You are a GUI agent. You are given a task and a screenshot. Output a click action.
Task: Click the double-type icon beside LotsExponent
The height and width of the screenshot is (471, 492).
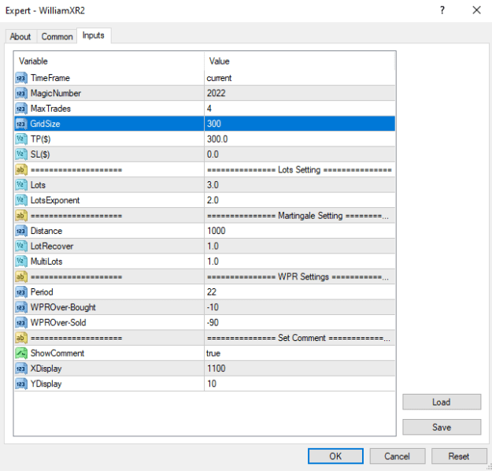click(x=21, y=200)
